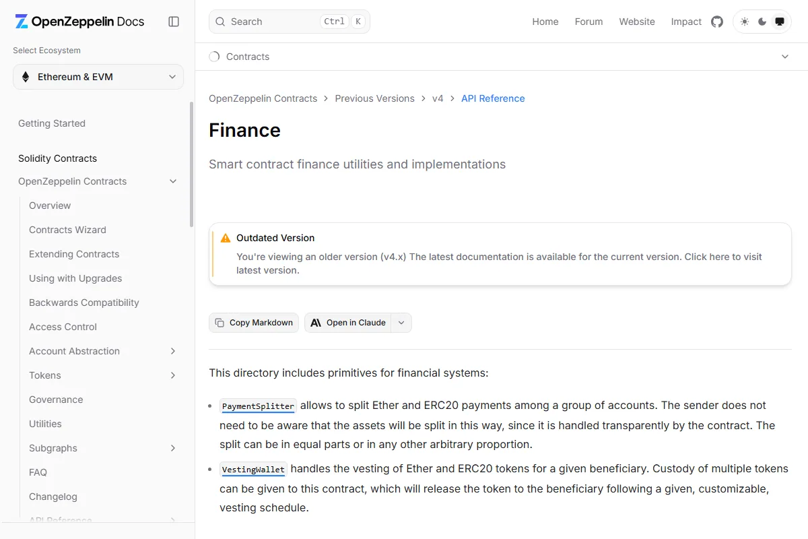Open Account Abstraction sidebar item
Viewport: 808px width, 539px height.
pyautogui.click(x=74, y=351)
